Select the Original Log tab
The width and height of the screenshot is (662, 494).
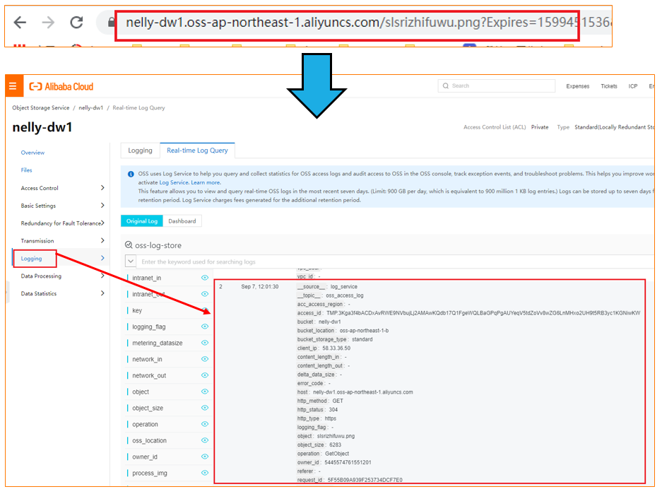[x=142, y=220]
